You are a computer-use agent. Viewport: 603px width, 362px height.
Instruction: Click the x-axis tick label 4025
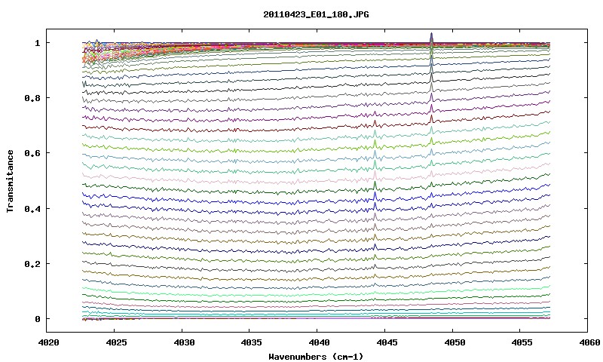(x=116, y=342)
